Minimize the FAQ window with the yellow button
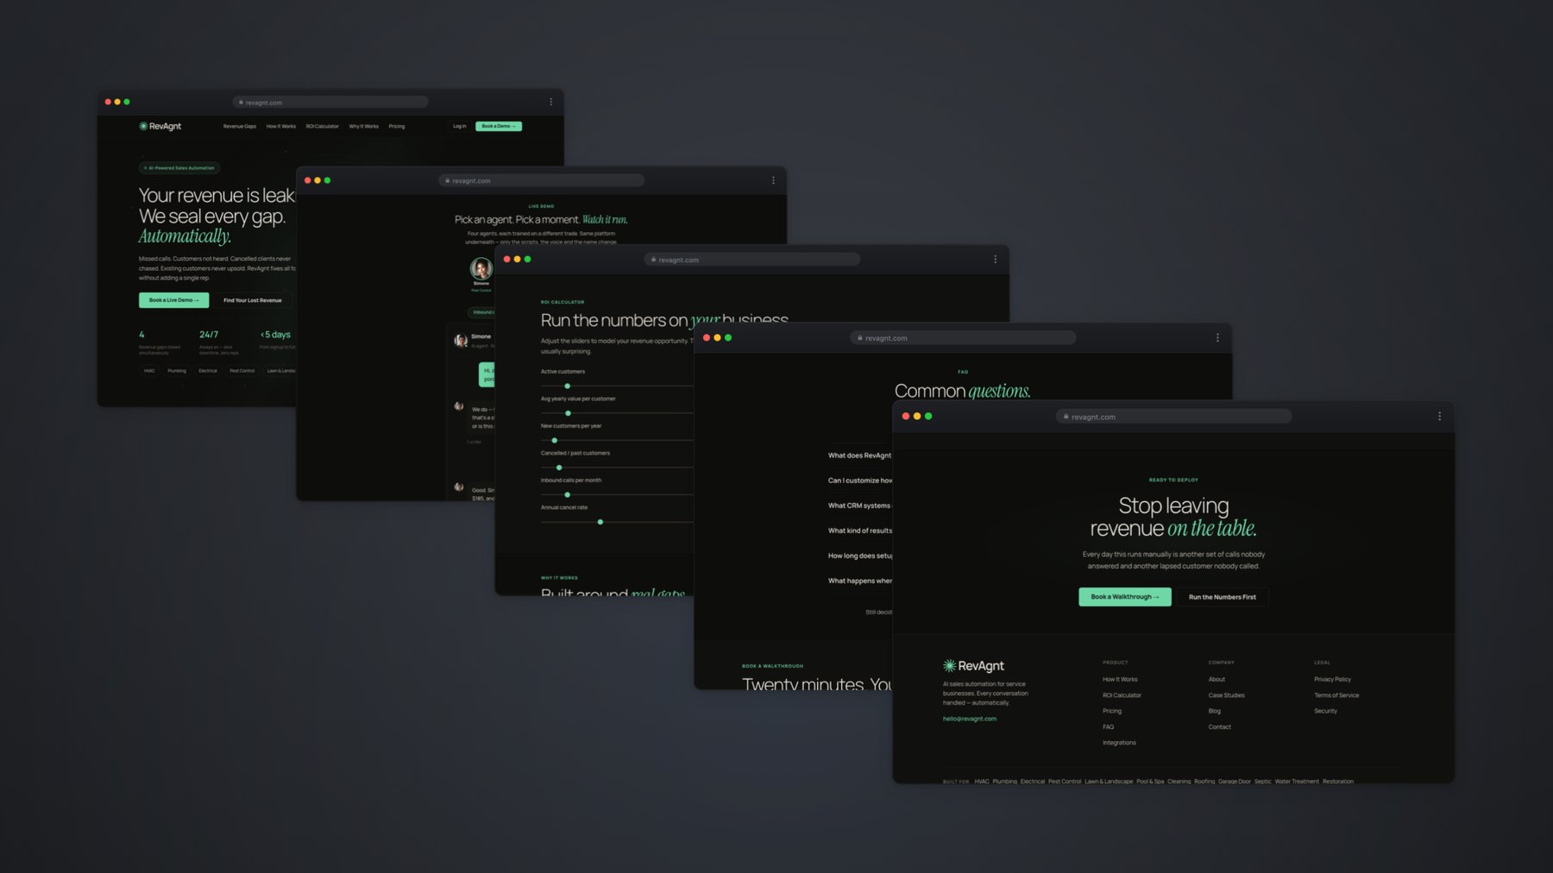Screen dimensions: 1553x873 [x=717, y=337]
